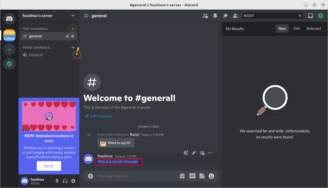Add a server with plus icon
This screenshot has height=188, width=328.
(x=9, y=50)
